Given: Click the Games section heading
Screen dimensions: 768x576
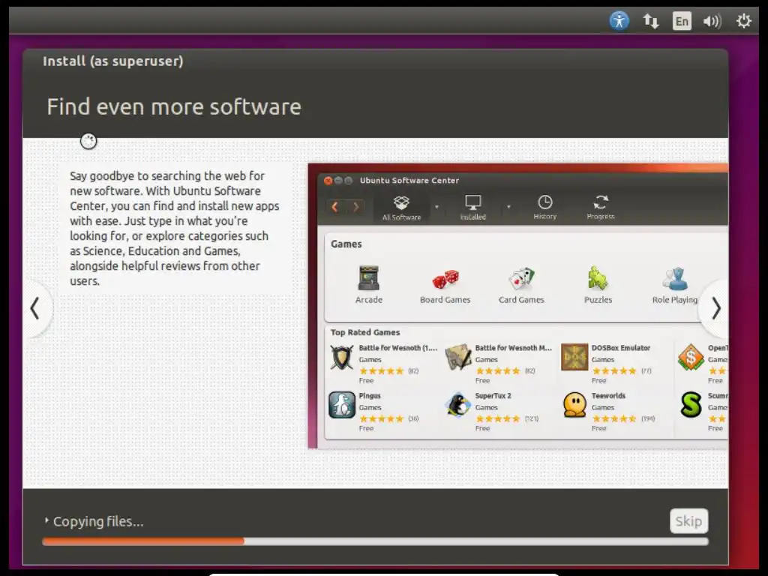Looking at the screenshot, I should click(346, 244).
